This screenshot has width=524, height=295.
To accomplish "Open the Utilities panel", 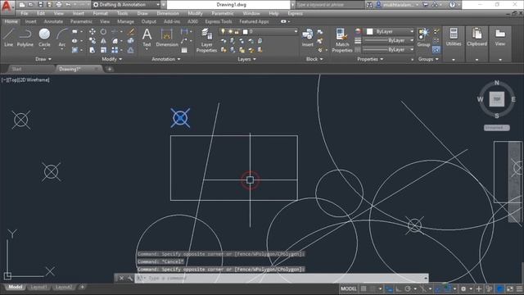I will (454, 37).
